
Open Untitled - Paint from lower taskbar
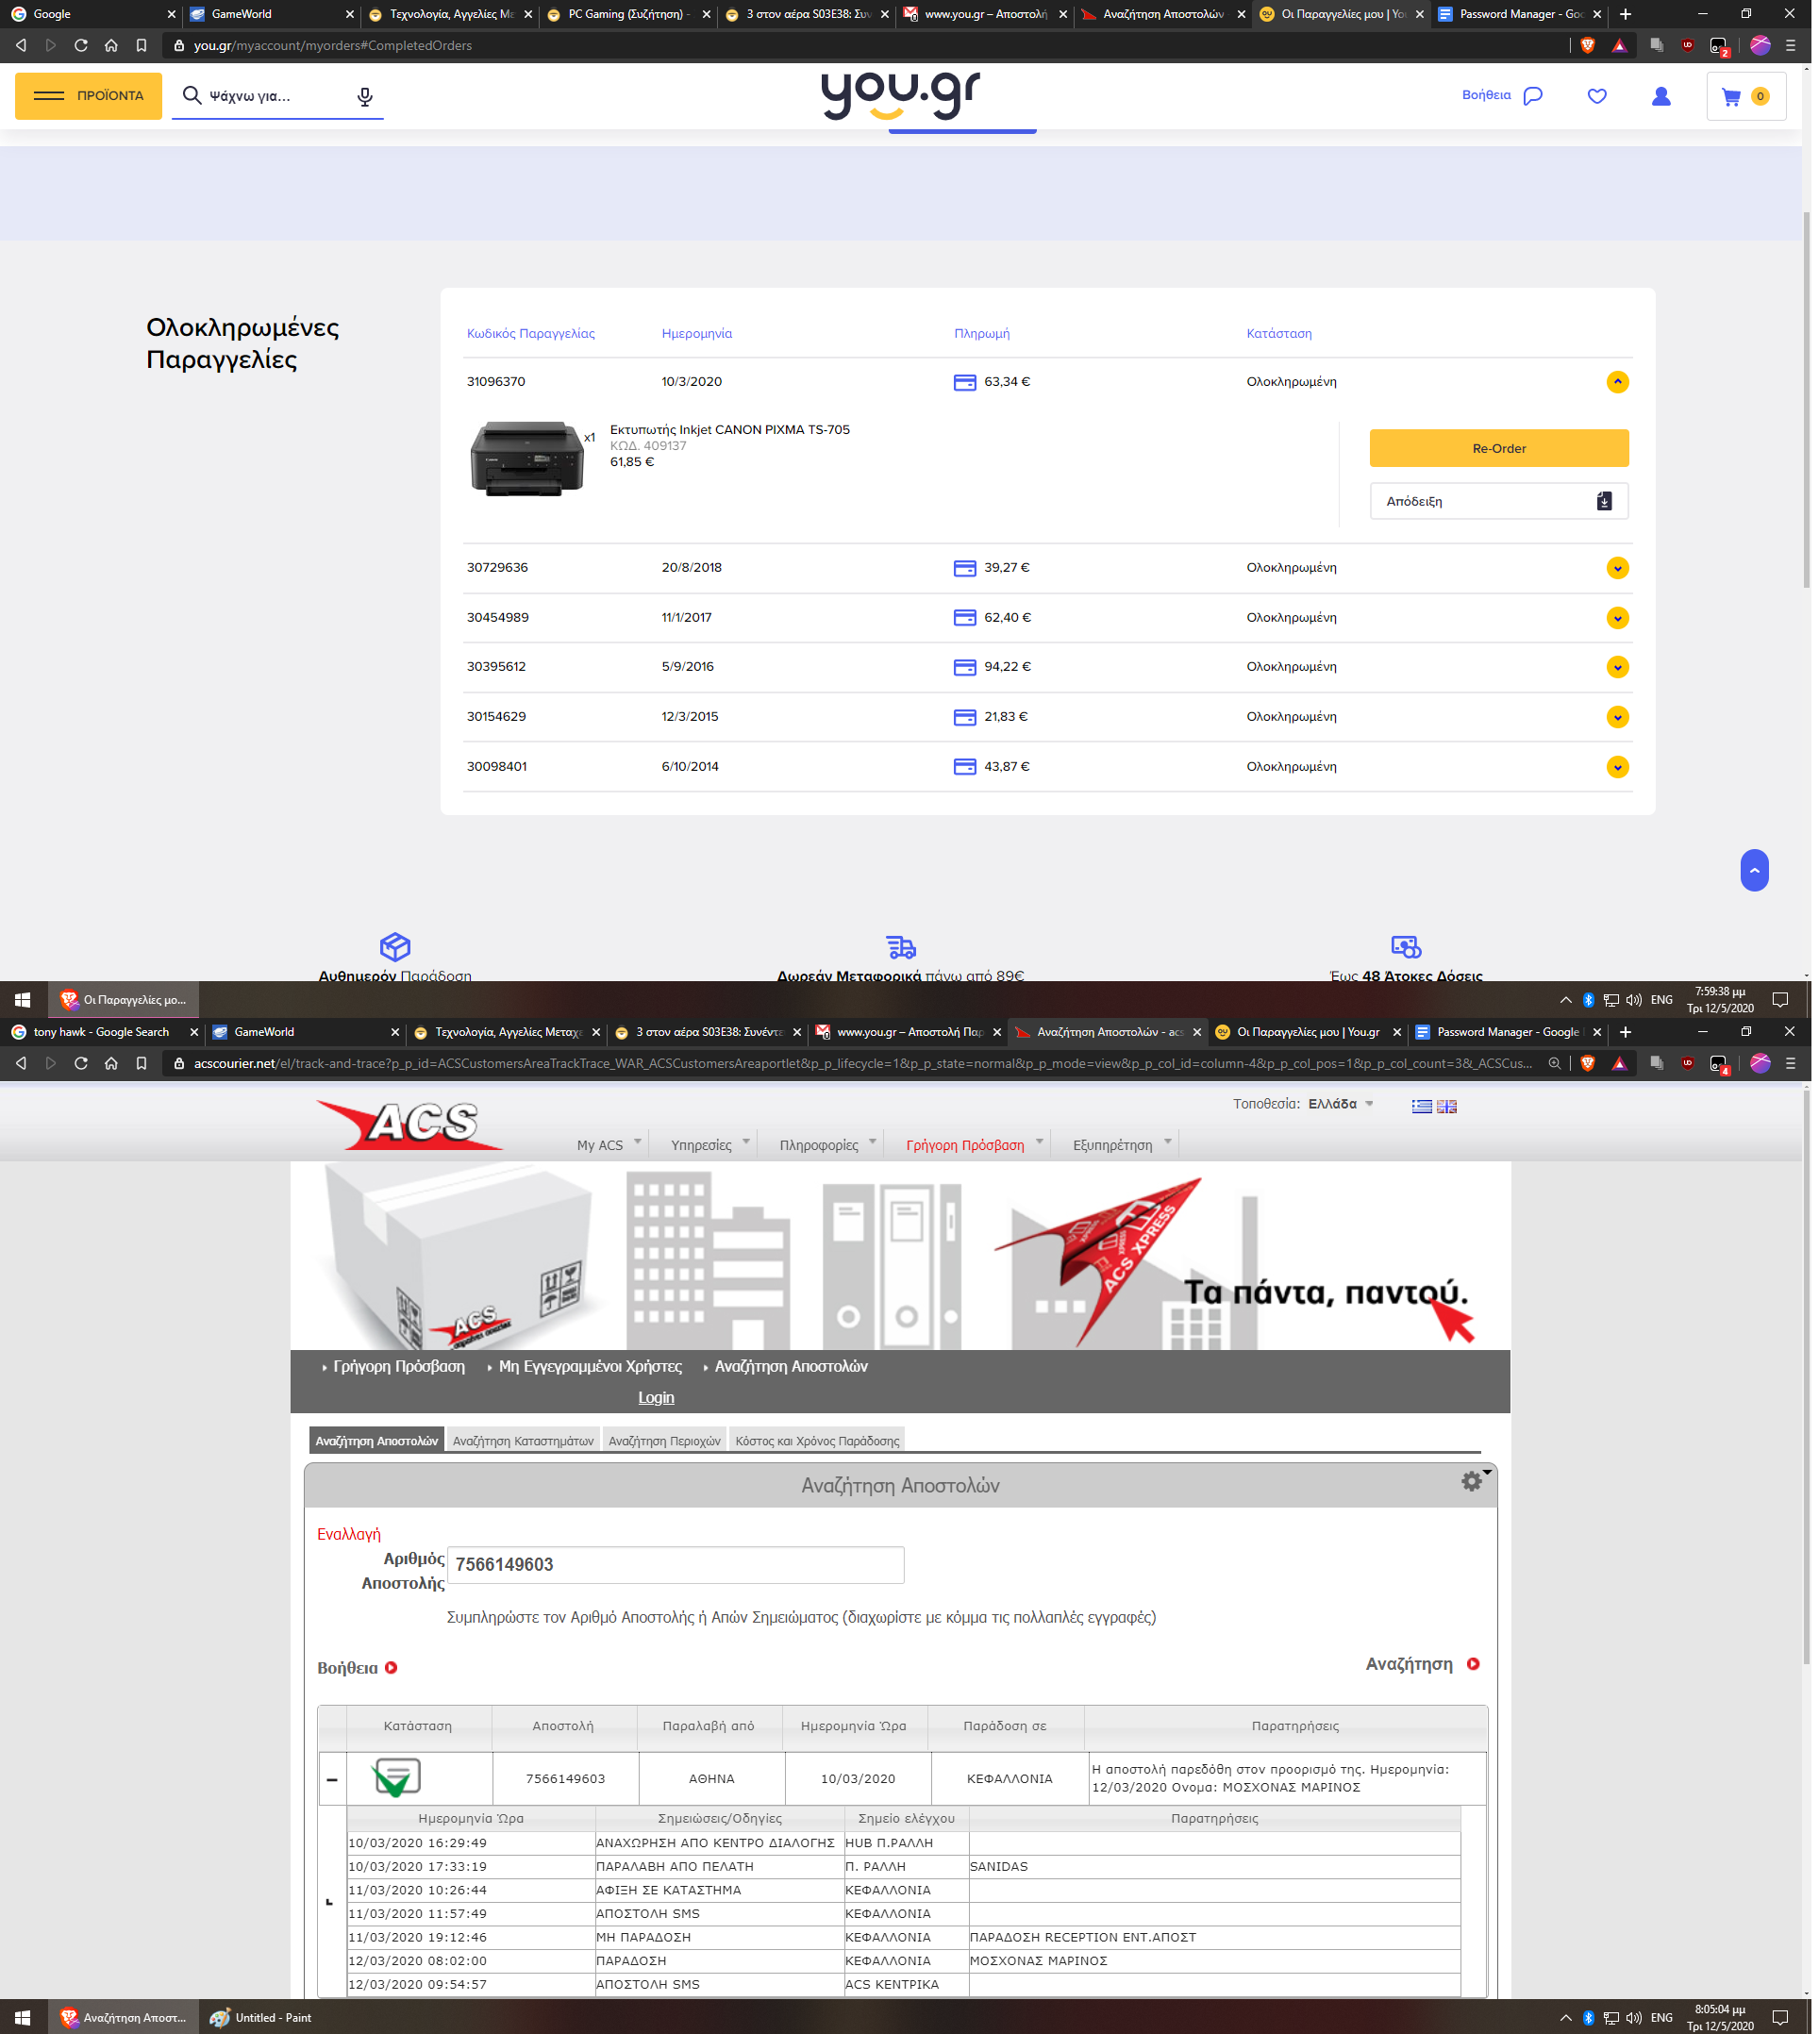coord(262,2017)
